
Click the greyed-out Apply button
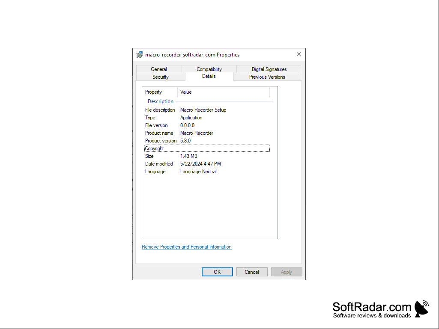coord(287,272)
